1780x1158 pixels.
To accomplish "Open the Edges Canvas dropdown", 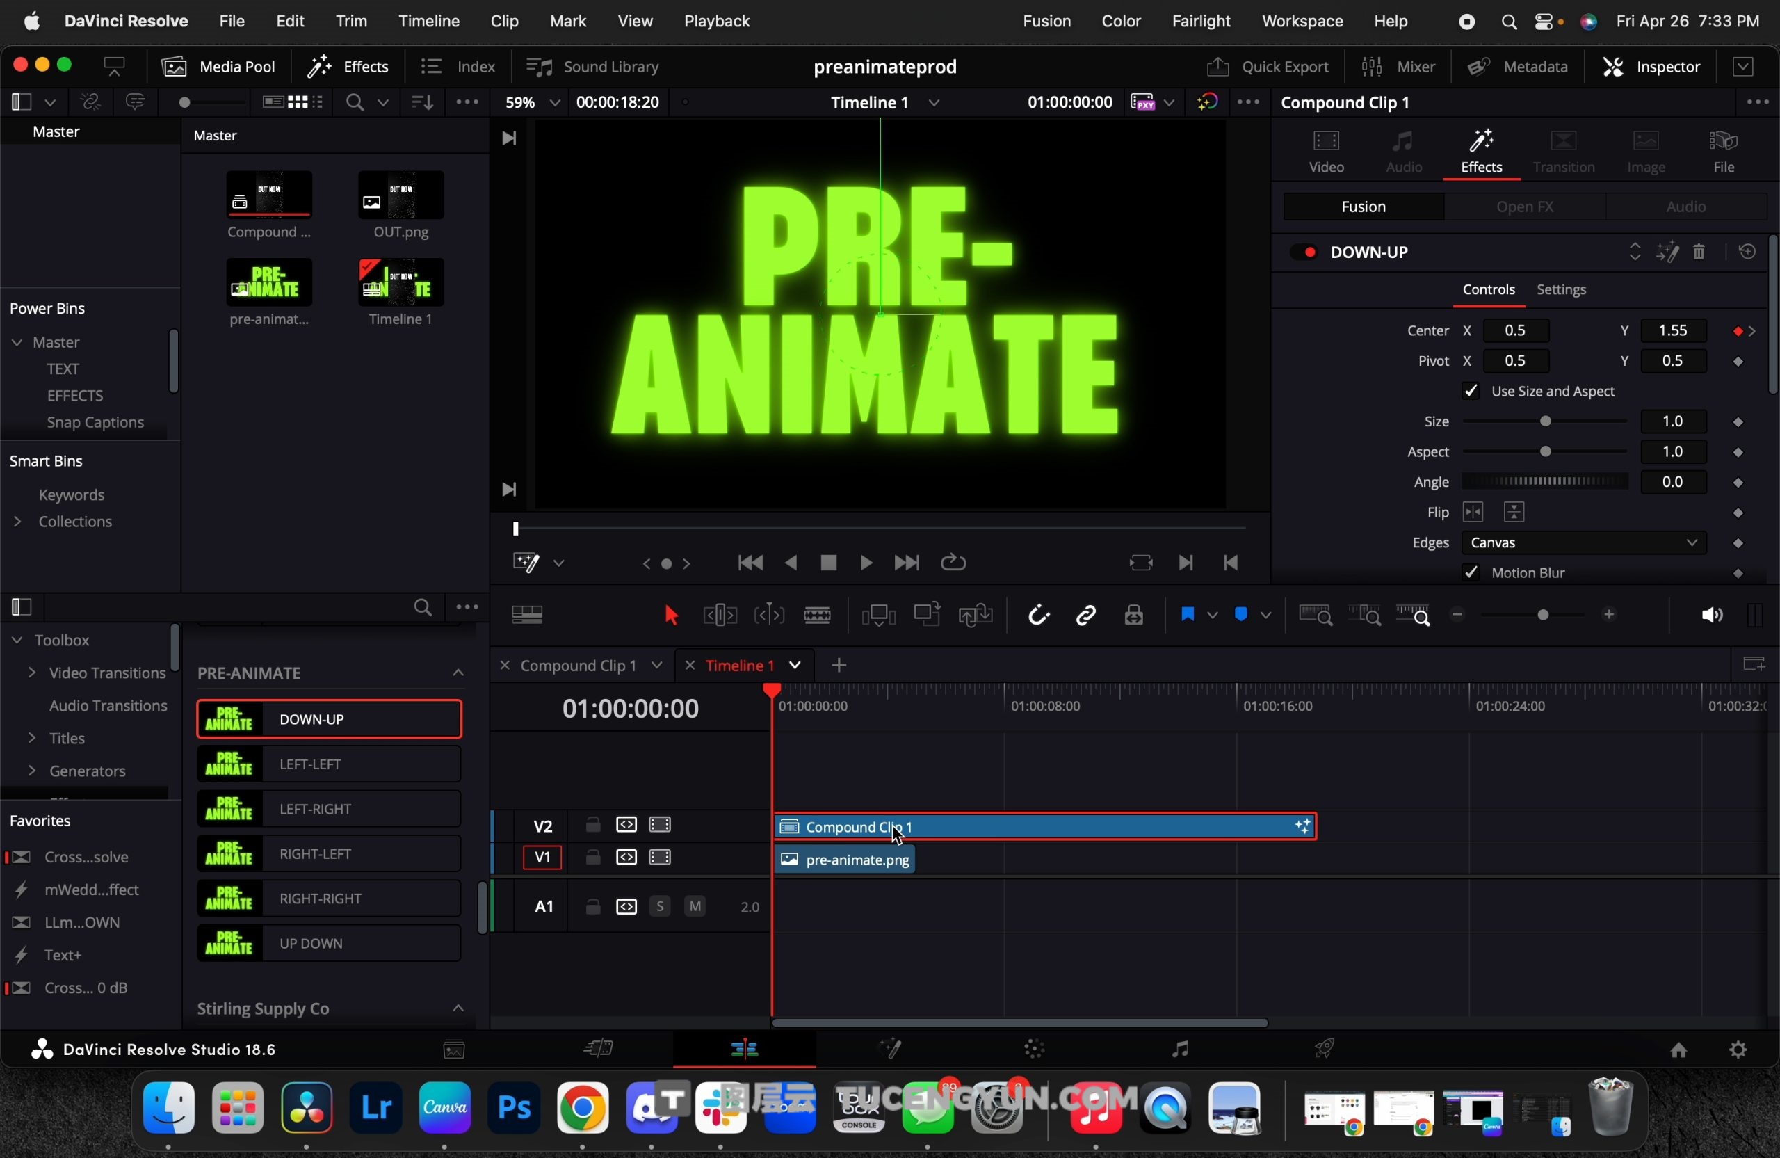I will (x=1583, y=543).
